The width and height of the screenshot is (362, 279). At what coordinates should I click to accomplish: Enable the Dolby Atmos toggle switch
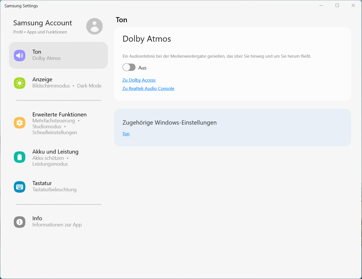pyautogui.click(x=129, y=67)
